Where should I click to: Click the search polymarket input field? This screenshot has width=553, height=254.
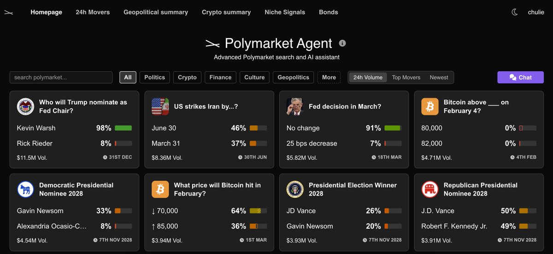click(61, 77)
